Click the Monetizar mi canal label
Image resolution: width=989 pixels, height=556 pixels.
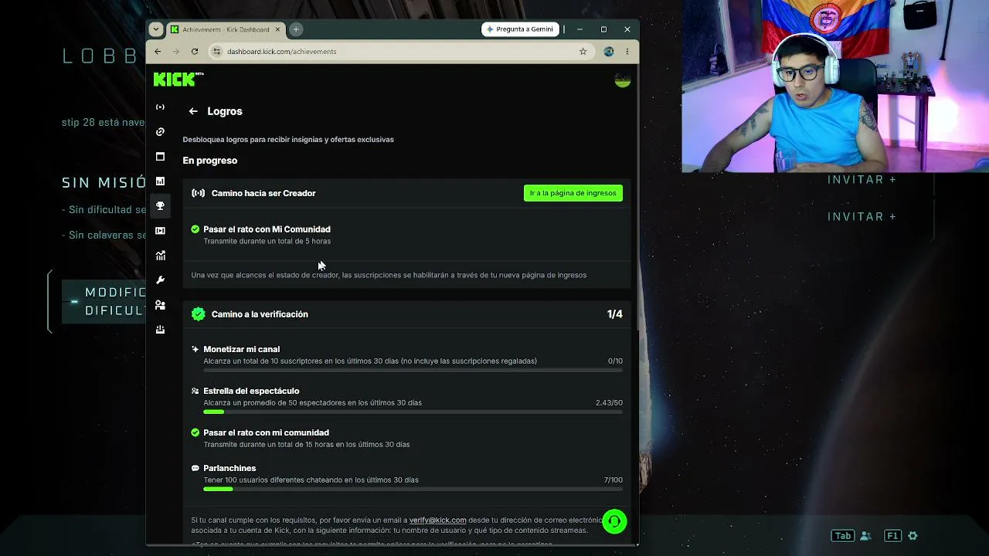tap(241, 349)
